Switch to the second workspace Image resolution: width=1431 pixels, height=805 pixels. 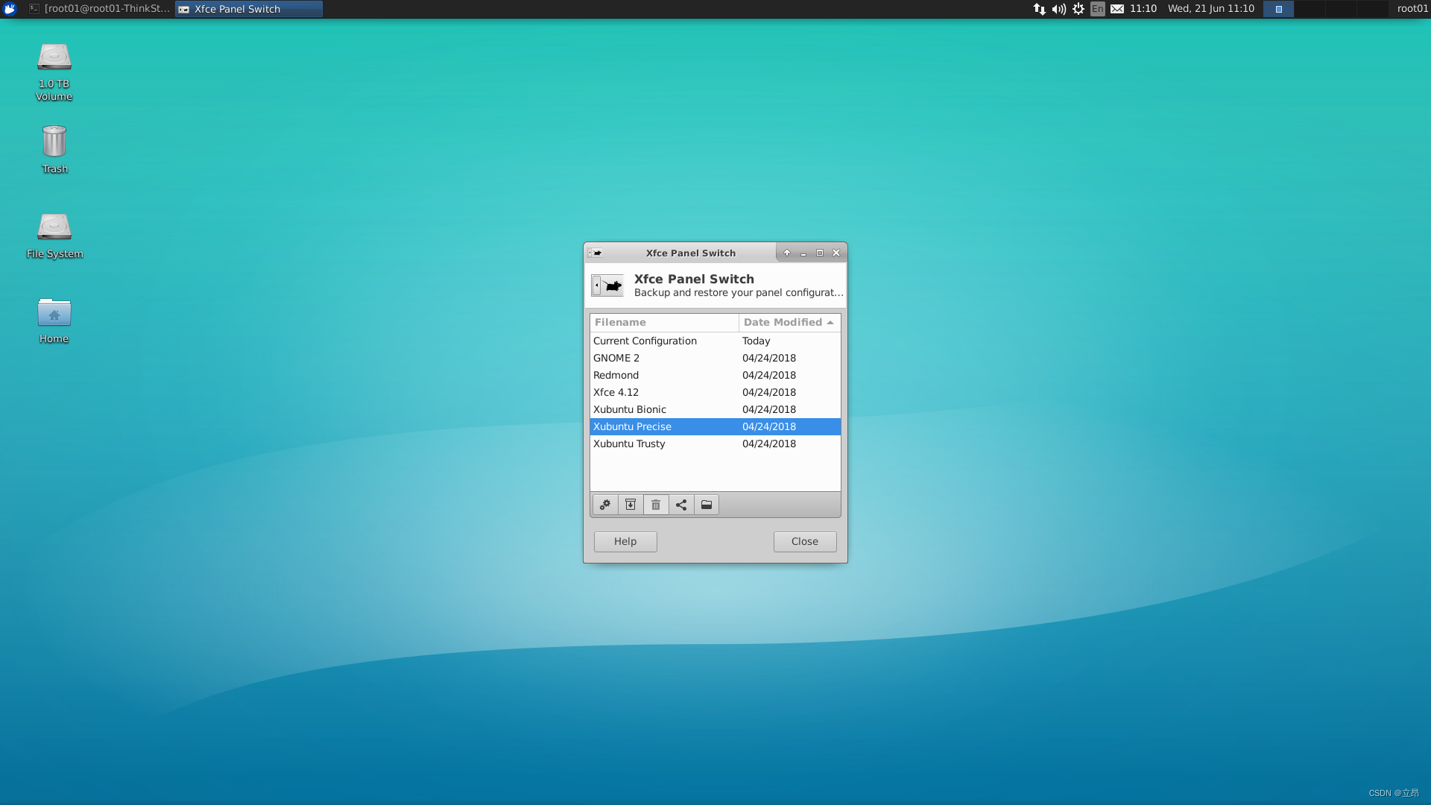click(x=1310, y=9)
